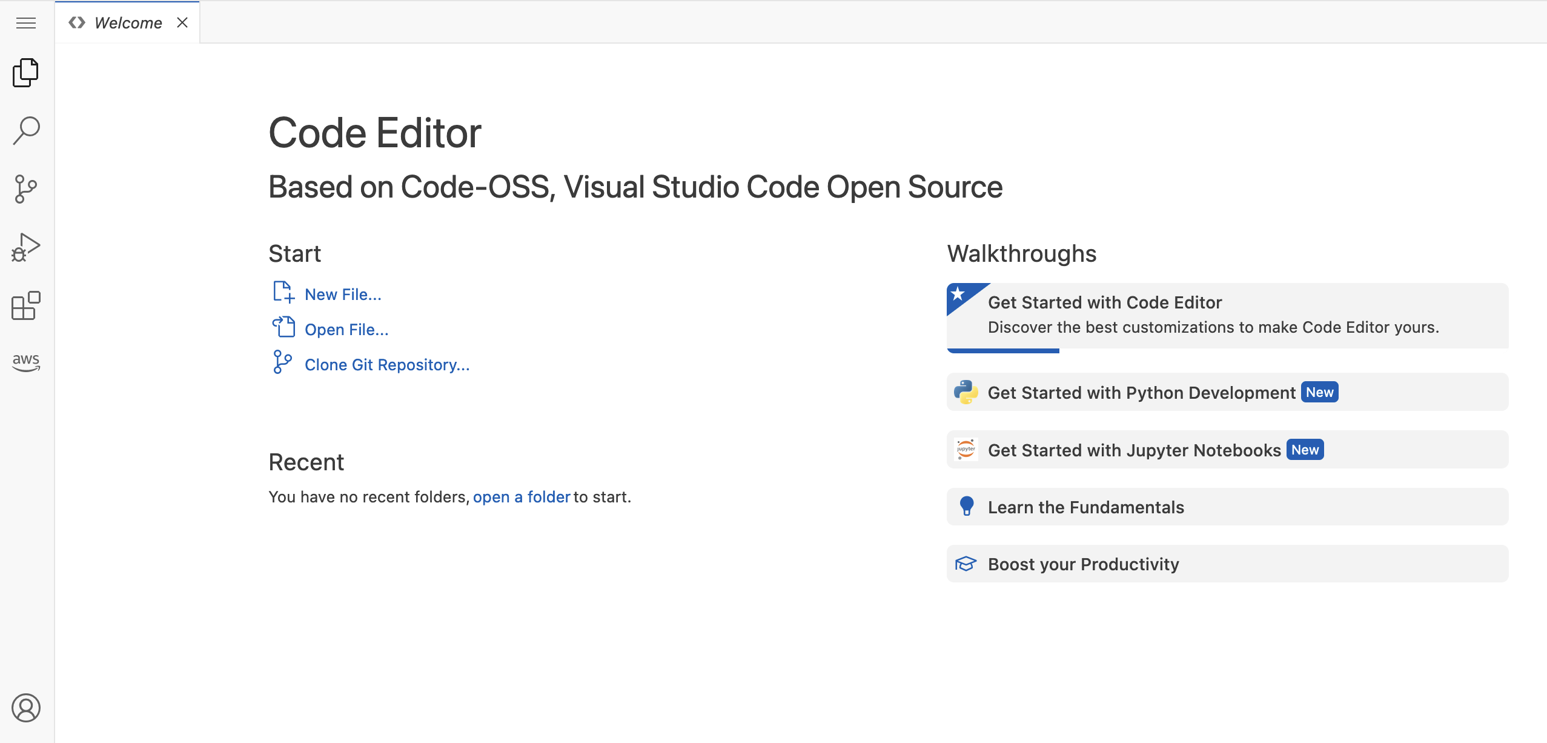The width and height of the screenshot is (1547, 743).
Task: Click the AWS toolkit icon
Action: [x=27, y=362]
